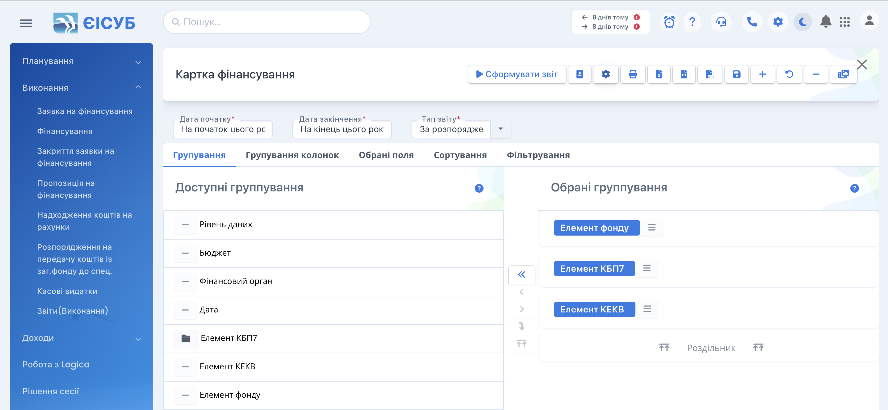Switch to the Сортування tab

[x=460, y=155]
